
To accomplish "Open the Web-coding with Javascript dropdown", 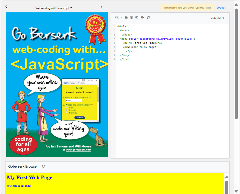I will tap(54, 8).
